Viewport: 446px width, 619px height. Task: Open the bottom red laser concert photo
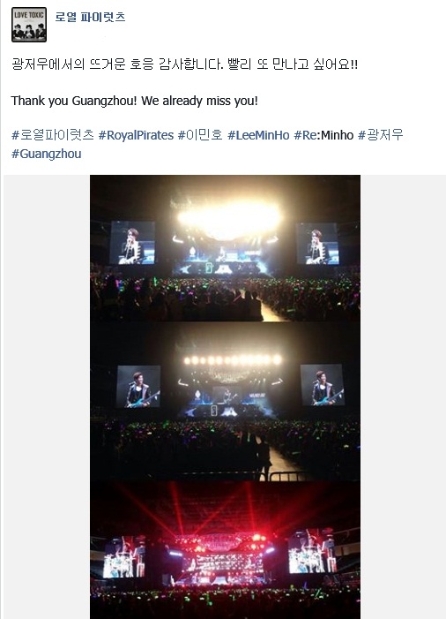click(x=225, y=550)
